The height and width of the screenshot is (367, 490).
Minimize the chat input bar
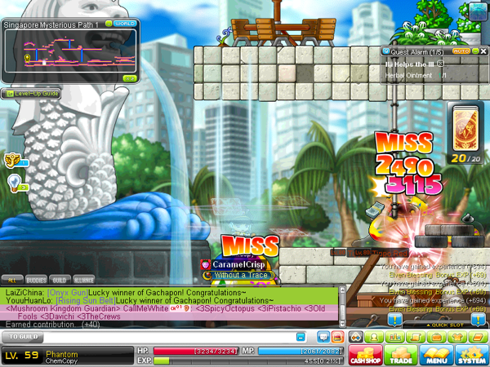point(301,337)
